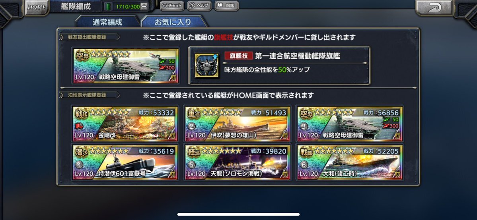Select the 金剛改 battleship card
The height and width of the screenshot is (220, 477).
click(x=125, y=124)
